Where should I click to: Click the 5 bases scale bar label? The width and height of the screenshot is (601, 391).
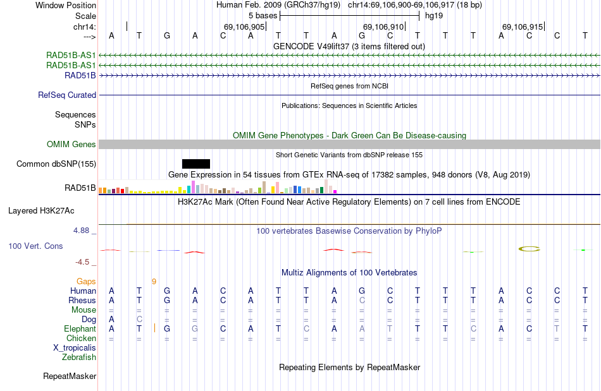click(x=263, y=16)
